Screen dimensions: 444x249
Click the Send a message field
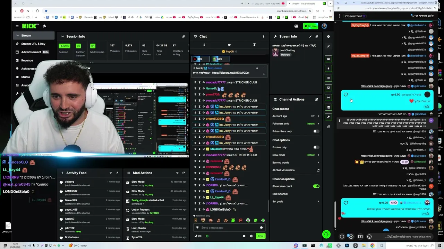(x=229, y=228)
